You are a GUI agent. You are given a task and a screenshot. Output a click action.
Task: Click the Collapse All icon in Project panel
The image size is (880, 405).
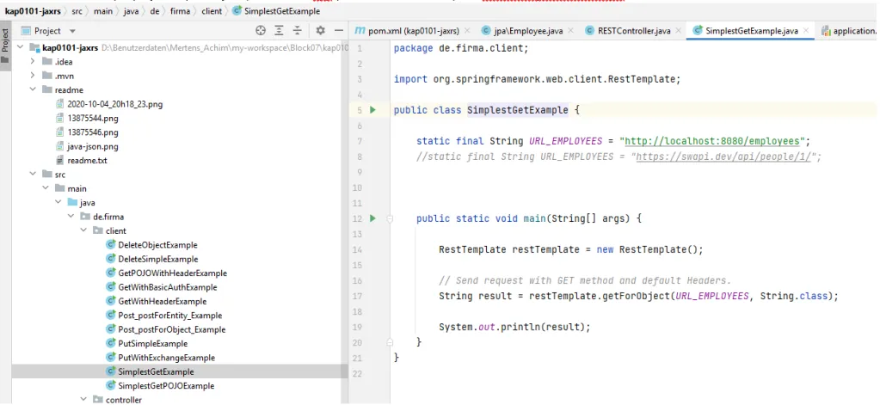tap(298, 31)
